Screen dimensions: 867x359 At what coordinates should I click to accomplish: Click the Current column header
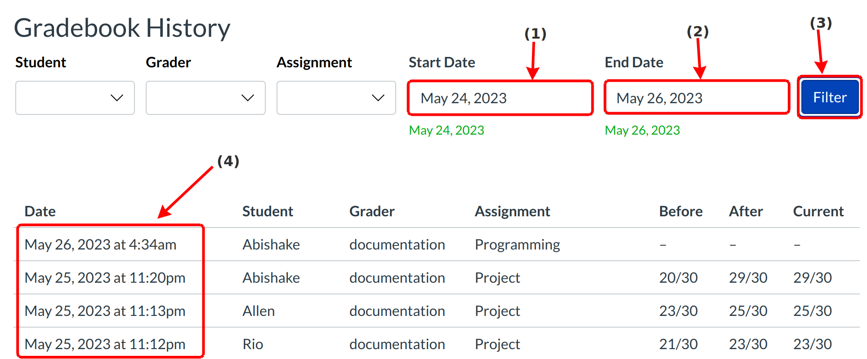[x=818, y=211]
